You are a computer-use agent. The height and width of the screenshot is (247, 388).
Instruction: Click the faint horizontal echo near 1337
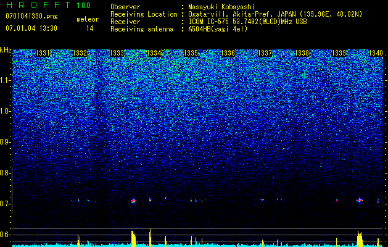point(262,199)
